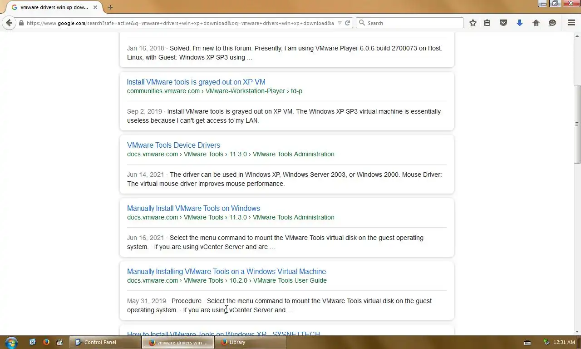This screenshot has height=349, width=581.
Task: Select the vmware drivers win xp tab
Action: click(54, 7)
